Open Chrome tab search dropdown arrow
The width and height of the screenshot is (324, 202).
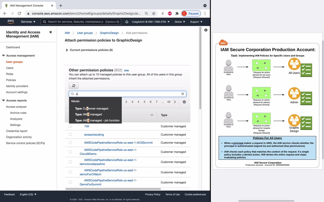205,6
